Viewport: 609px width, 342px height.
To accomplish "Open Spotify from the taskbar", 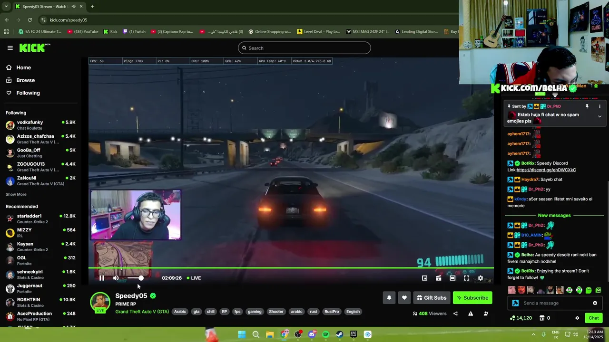I will click(325, 334).
